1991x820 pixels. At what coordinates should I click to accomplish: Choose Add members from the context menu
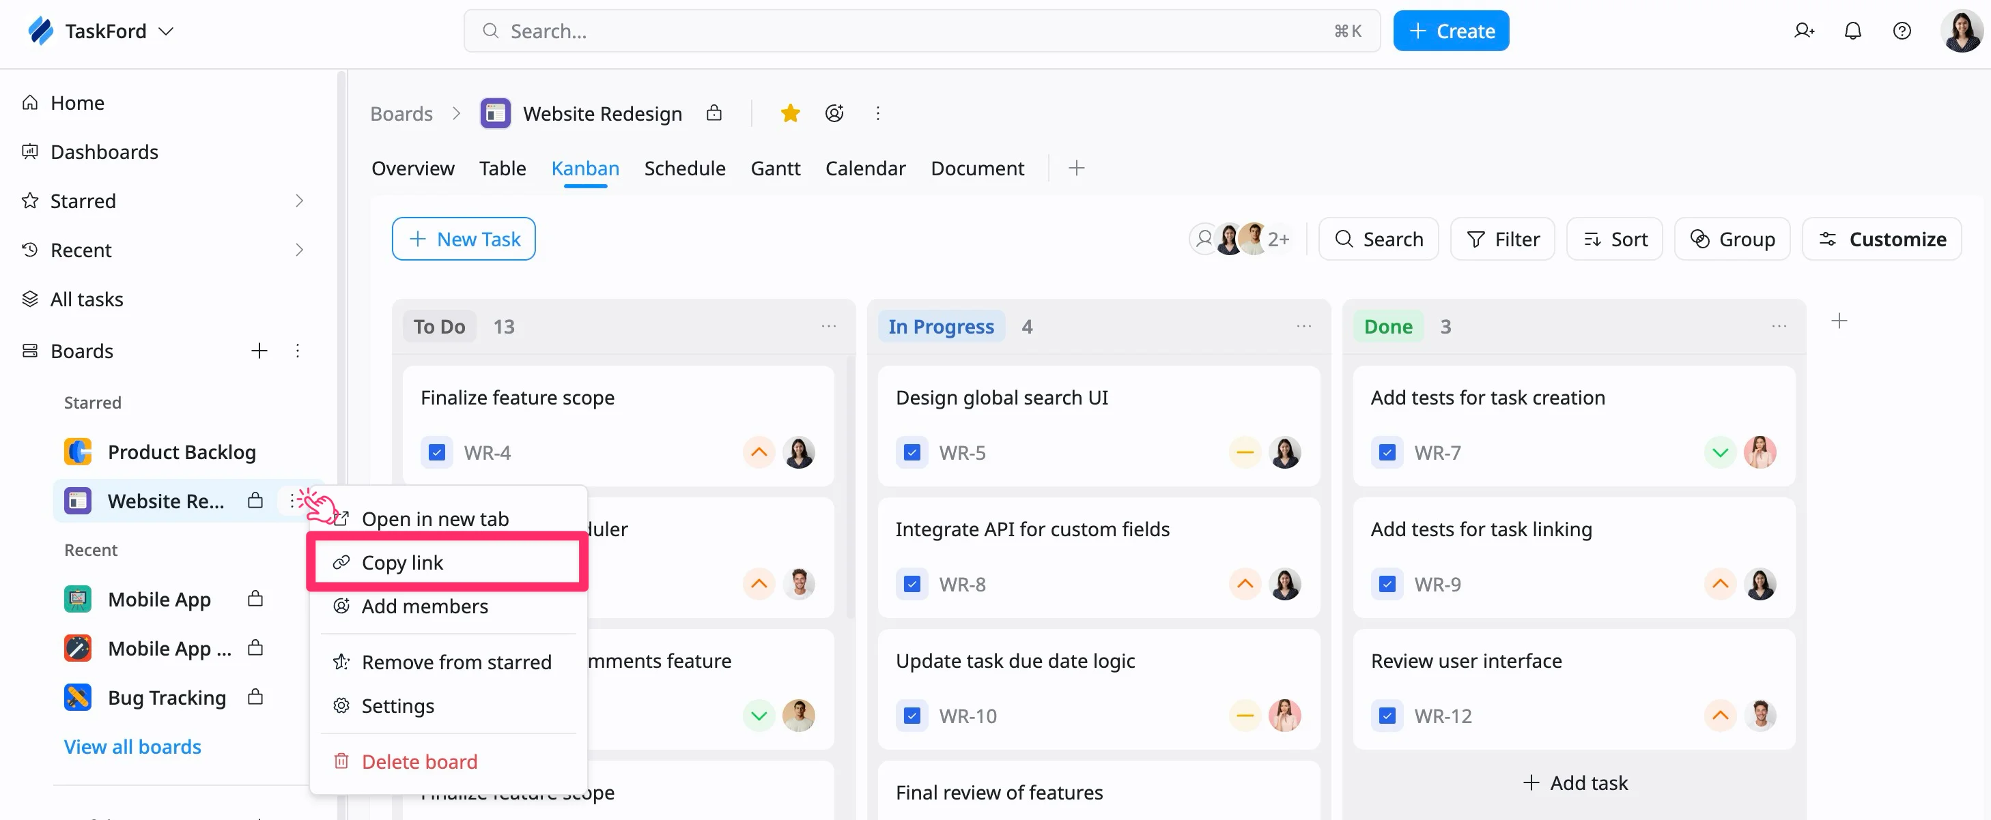click(449, 606)
